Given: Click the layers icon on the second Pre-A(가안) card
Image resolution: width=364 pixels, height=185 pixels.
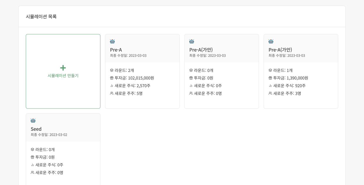Looking at the screenshot, I should click(x=270, y=70).
